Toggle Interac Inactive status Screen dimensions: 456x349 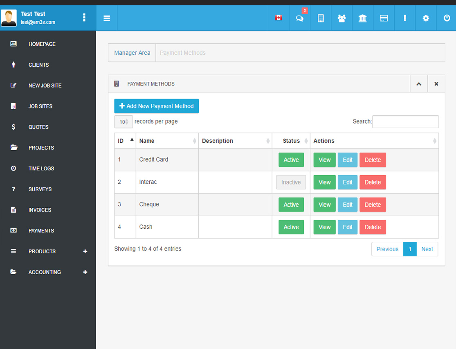[291, 182]
